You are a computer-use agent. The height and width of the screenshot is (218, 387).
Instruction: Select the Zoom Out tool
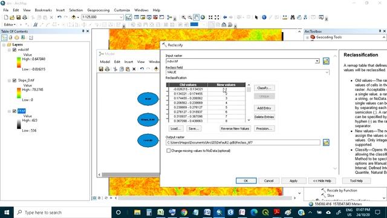pyautogui.click(x=190, y=18)
